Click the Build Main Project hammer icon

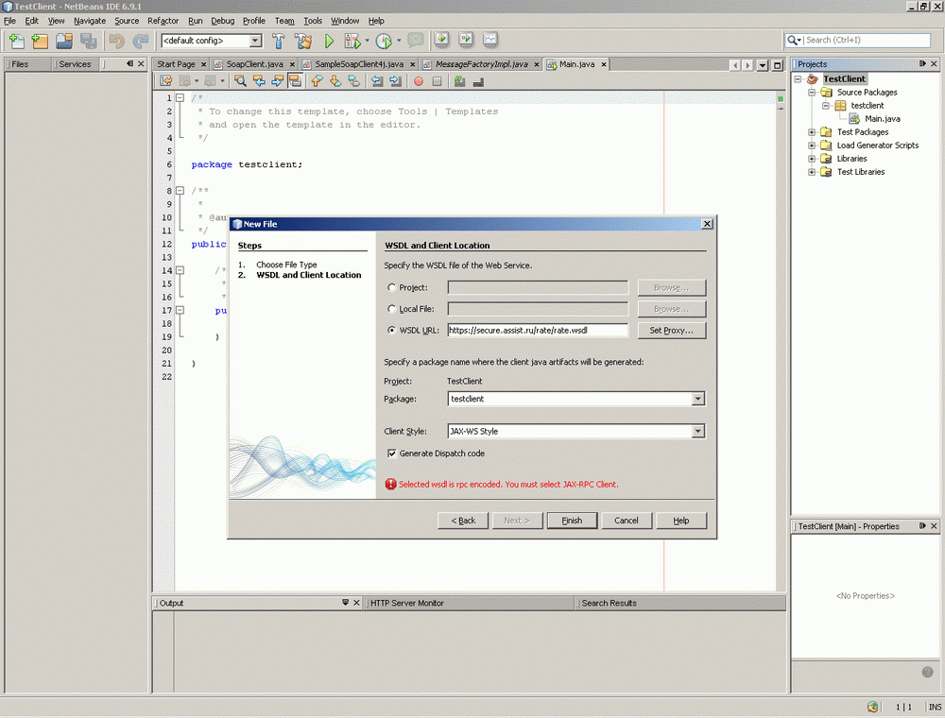pos(279,41)
